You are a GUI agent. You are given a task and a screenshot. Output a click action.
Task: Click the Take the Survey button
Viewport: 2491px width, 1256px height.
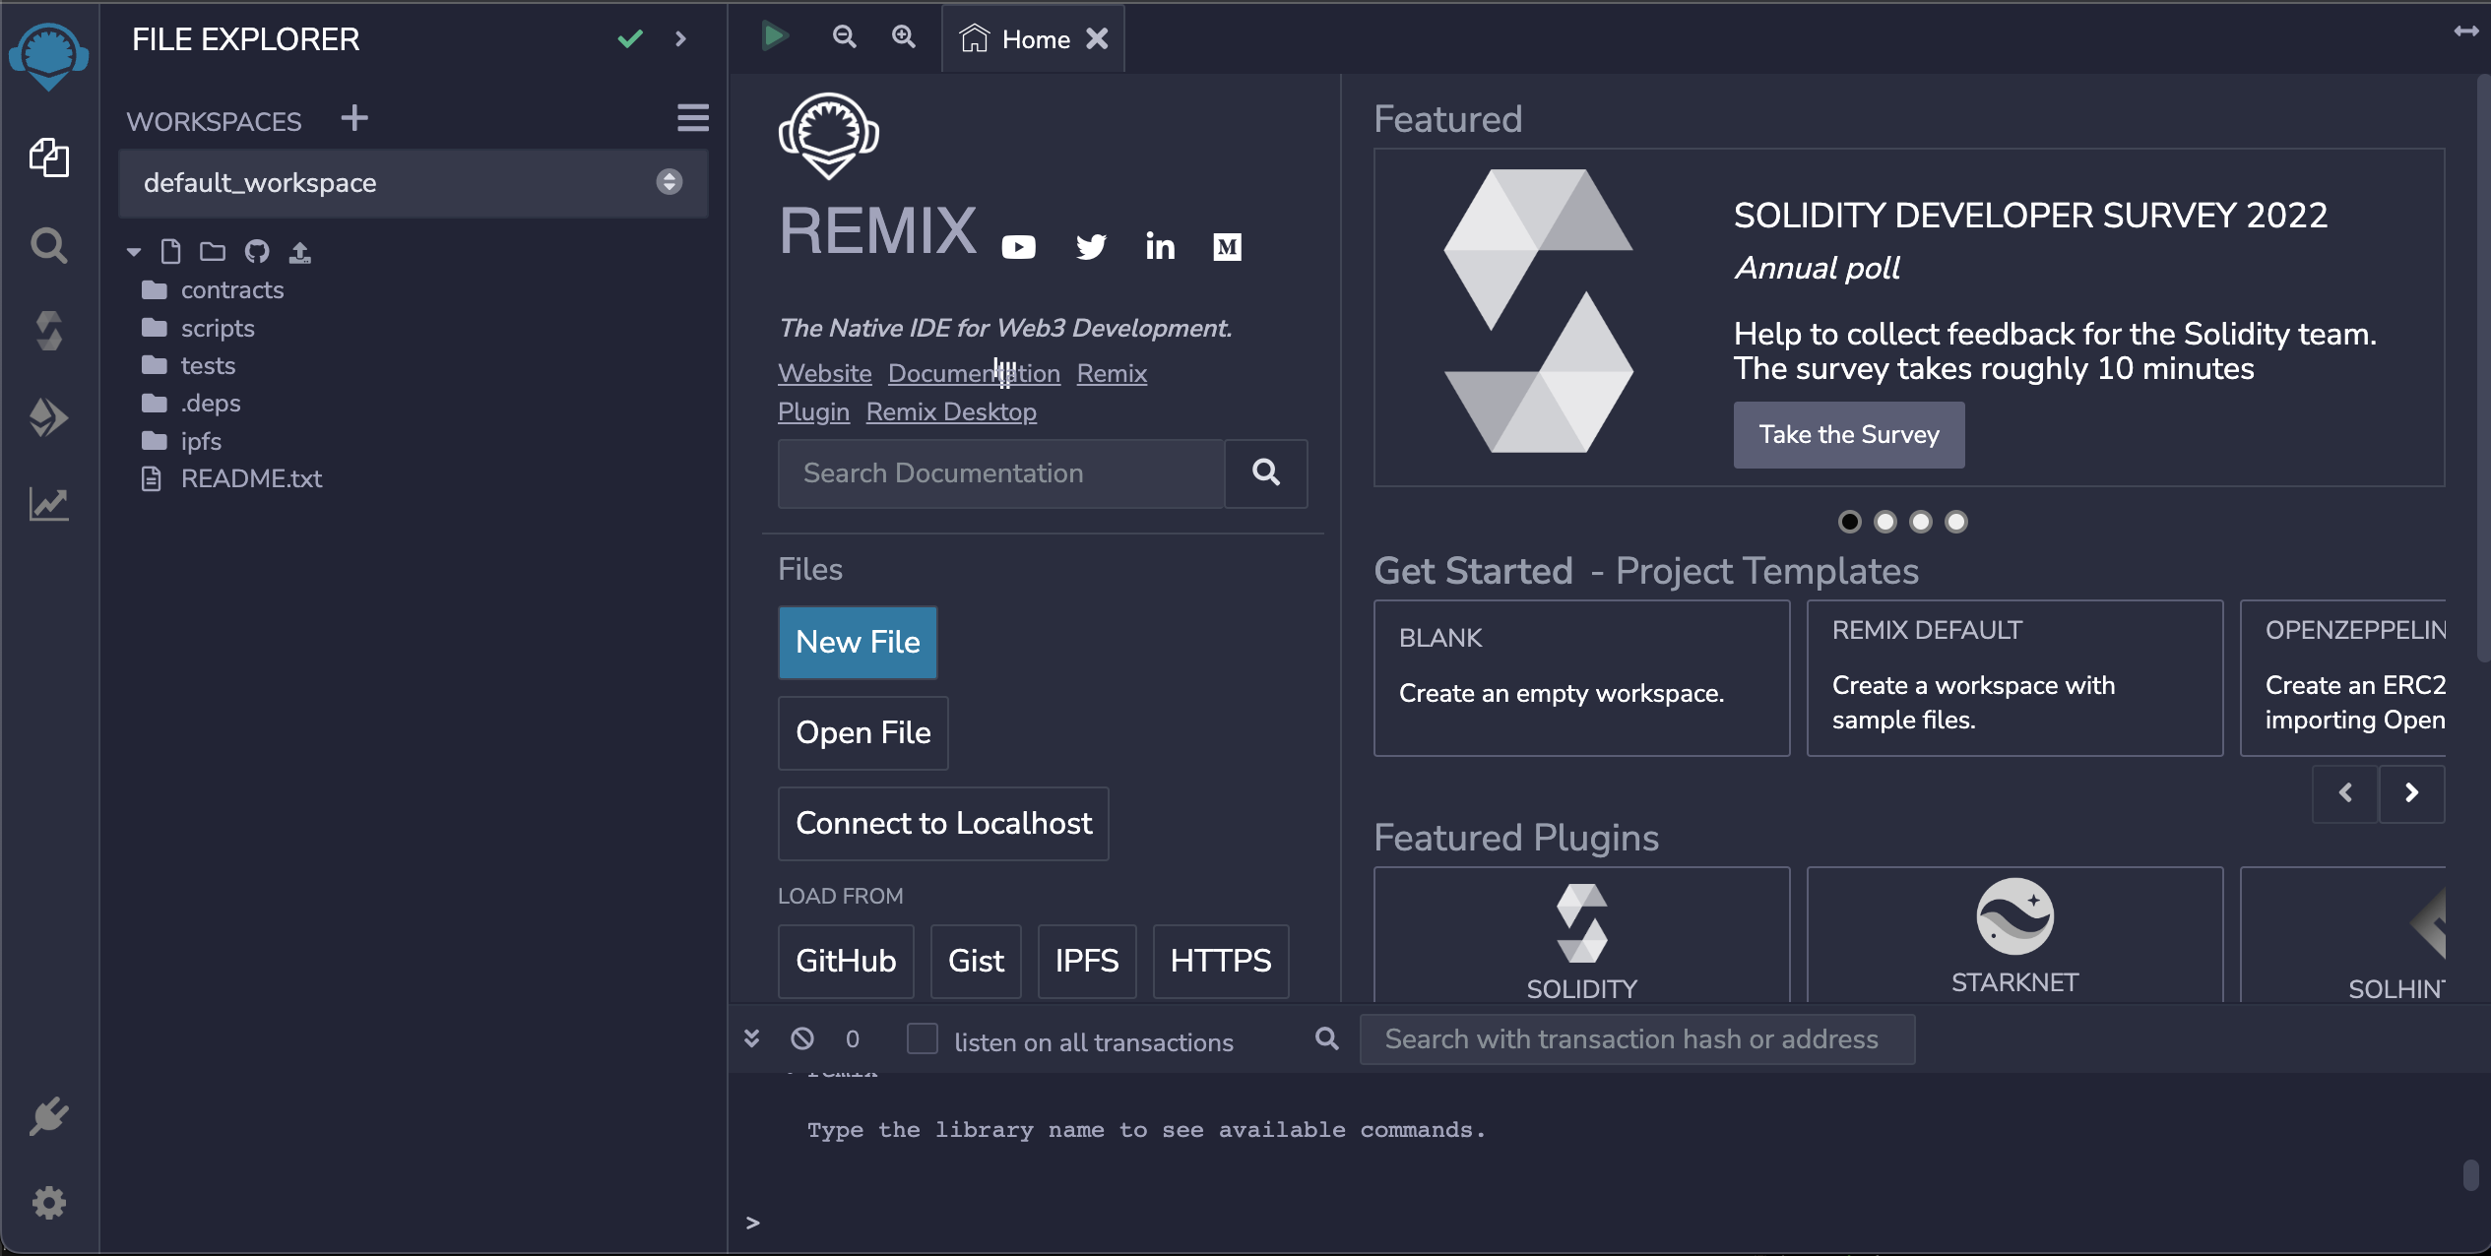coord(1849,435)
